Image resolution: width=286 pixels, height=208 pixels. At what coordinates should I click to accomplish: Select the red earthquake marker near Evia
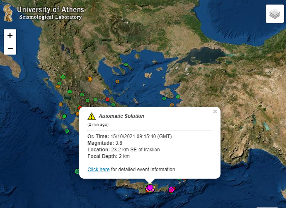107,99
